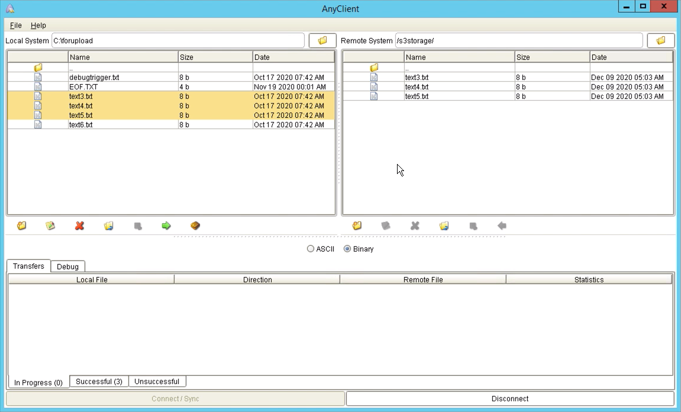681x412 pixels.
Task: Sort remote files by Size column header
Action: click(552, 57)
